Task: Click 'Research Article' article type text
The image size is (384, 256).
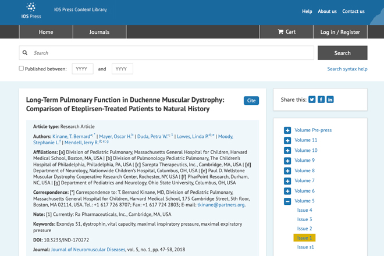Action: (77, 126)
